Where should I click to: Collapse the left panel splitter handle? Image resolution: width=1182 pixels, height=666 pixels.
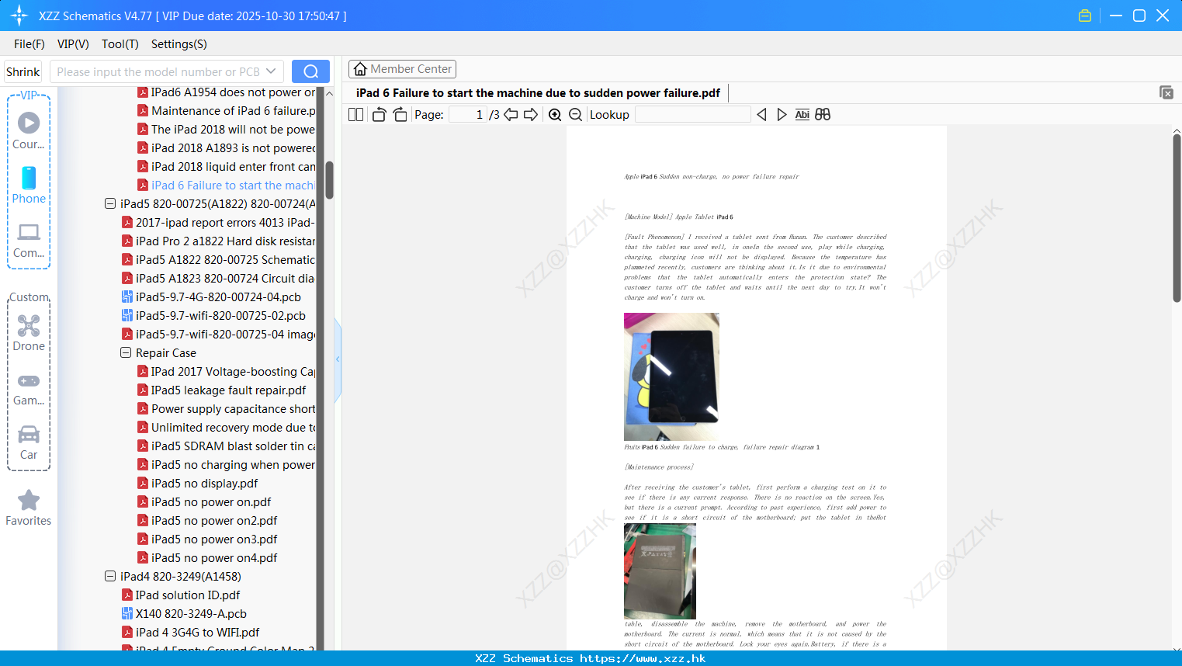338,359
